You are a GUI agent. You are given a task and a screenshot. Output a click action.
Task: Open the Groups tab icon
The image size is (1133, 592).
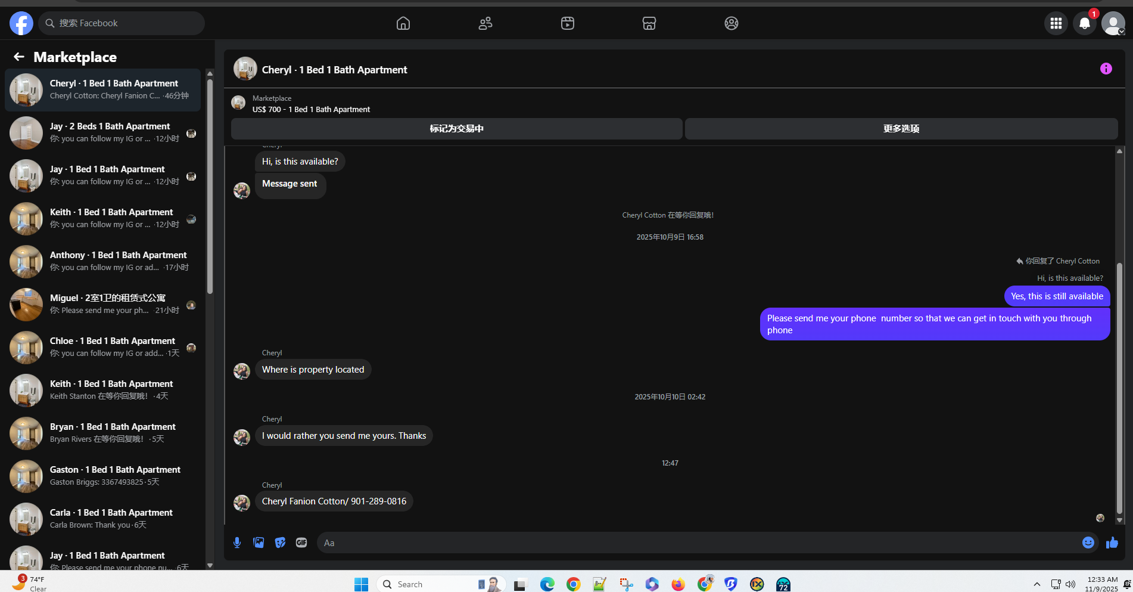click(x=732, y=23)
